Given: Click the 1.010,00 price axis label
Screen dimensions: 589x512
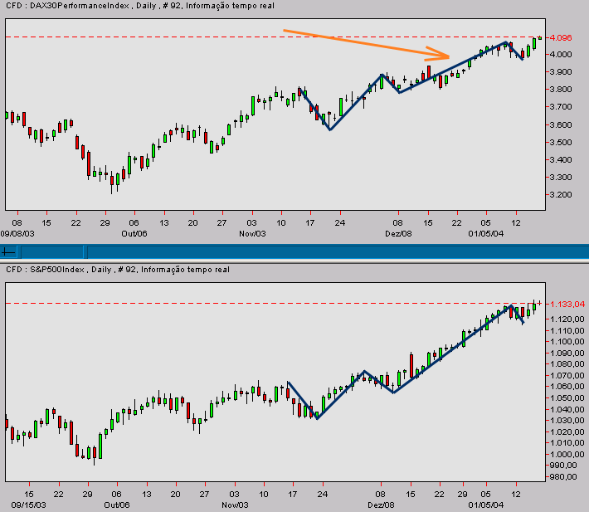Looking at the screenshot, I should [x=567, y=443].
